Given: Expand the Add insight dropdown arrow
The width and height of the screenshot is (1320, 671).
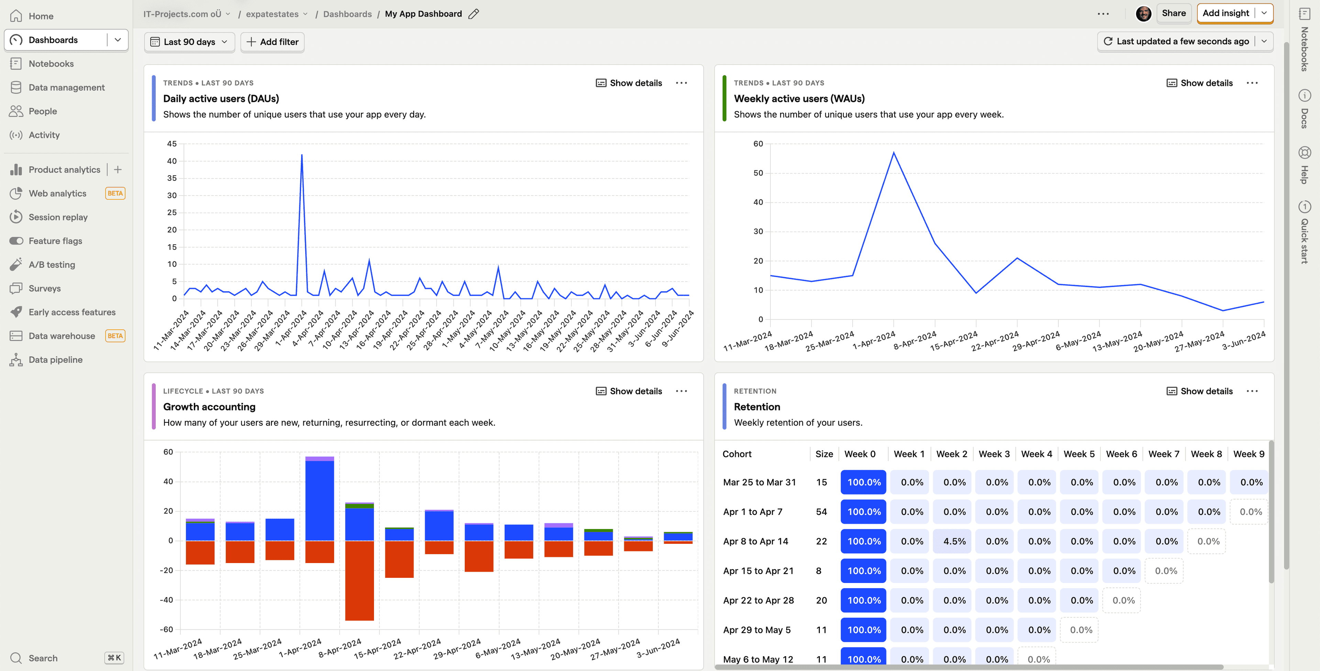Looking at the screenshot, I should pos(1264,13).
